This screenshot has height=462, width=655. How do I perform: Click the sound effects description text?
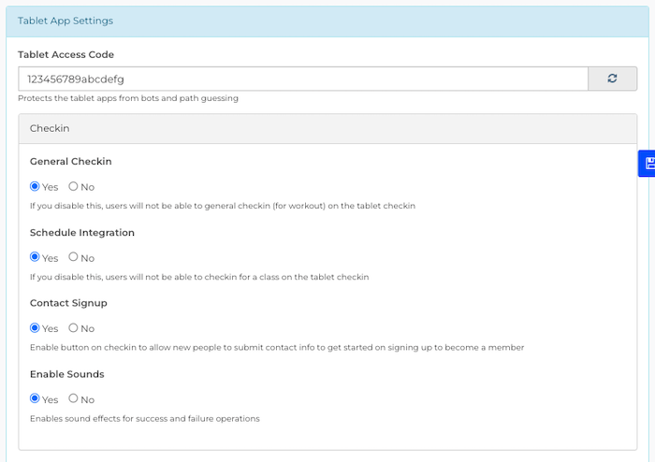point(144,418)
